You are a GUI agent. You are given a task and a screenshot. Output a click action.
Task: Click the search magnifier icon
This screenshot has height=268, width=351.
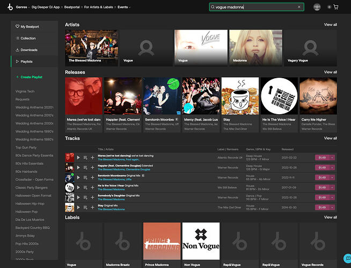point(213,7)
